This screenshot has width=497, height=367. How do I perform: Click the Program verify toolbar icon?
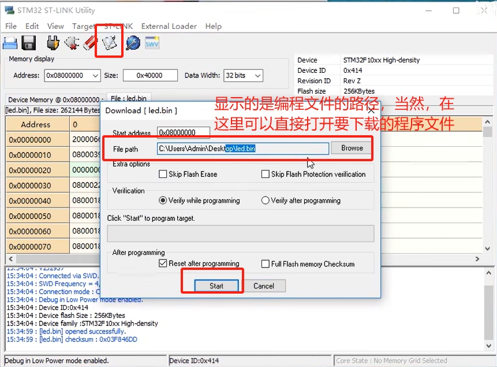coord(109,43)
